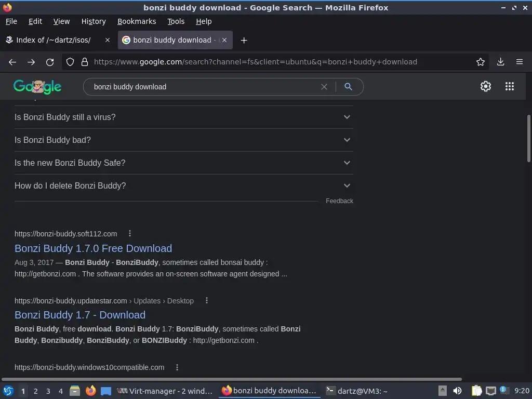Click the taskbar clock

[x=522, y=391]
